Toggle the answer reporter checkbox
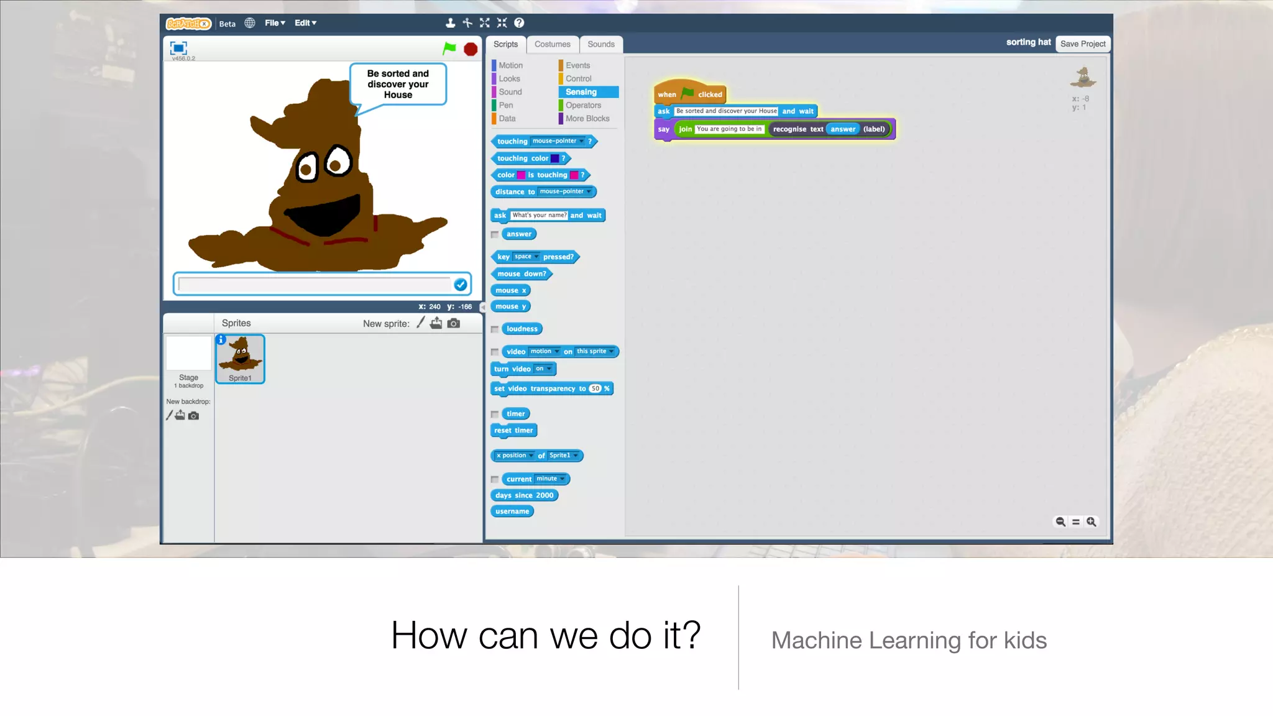Screen dimensions: 1273x716 495,235
